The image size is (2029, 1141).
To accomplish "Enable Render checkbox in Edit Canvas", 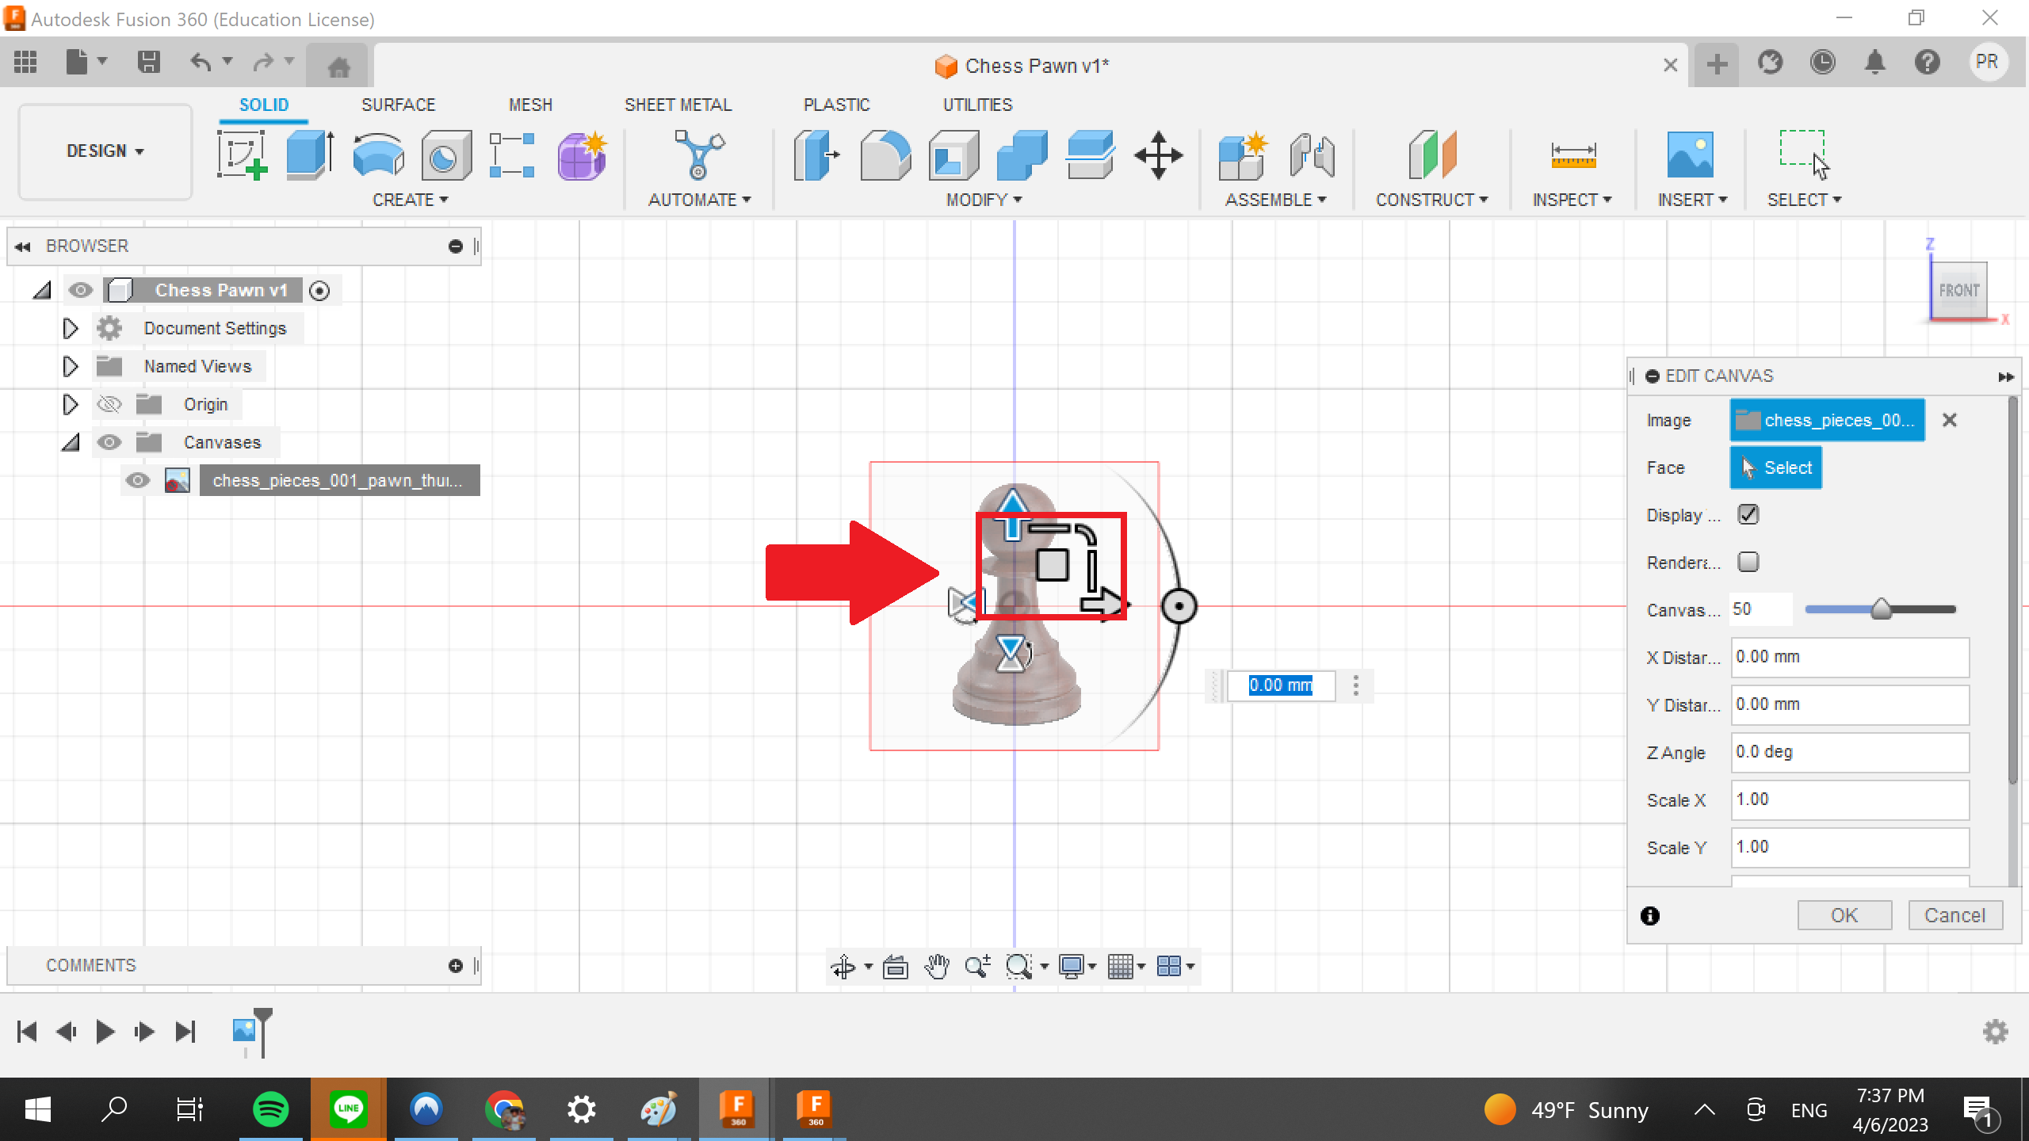I will pyautogui.click(x=1749, y=562).
